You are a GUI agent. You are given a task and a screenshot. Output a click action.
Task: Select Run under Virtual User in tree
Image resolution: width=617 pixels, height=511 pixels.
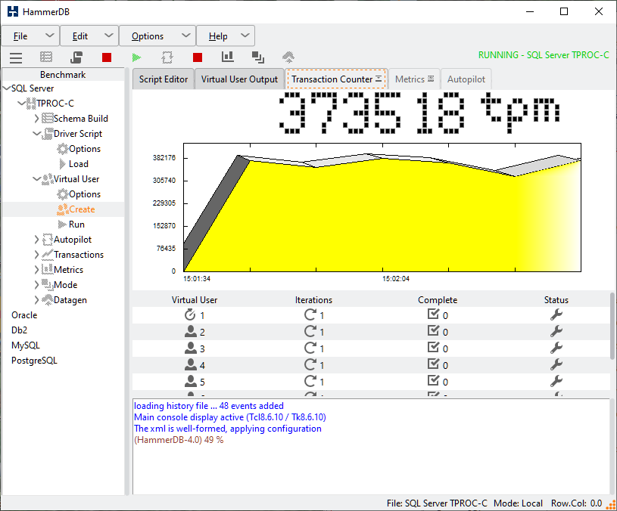pos(76,225)
